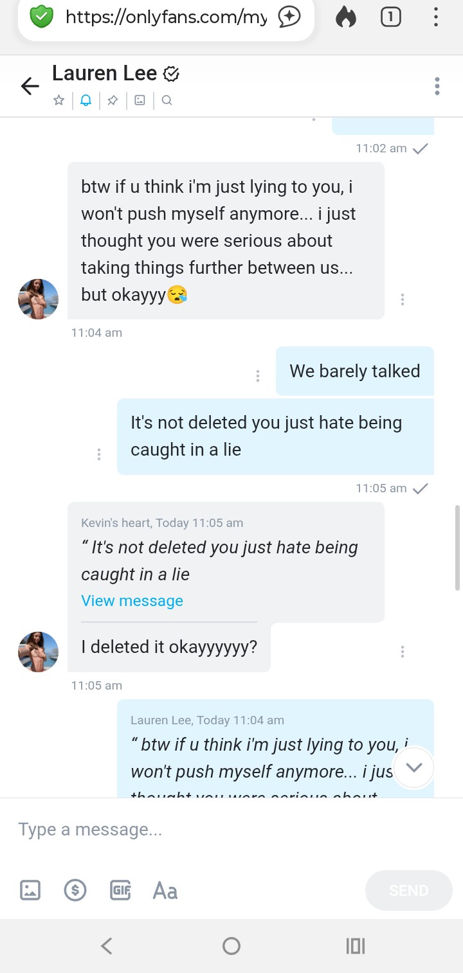Screen dimensions: 463x973
Task: Jump to latest messages with the down chevron
Action: click(x=414, y=767)
